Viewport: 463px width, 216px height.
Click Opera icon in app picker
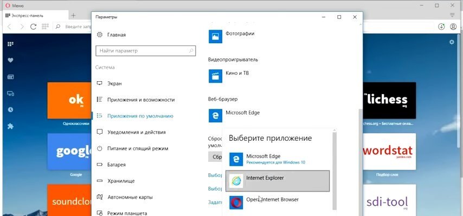236,202
